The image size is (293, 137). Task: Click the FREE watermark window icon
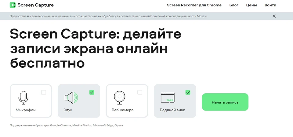[168, 98]
